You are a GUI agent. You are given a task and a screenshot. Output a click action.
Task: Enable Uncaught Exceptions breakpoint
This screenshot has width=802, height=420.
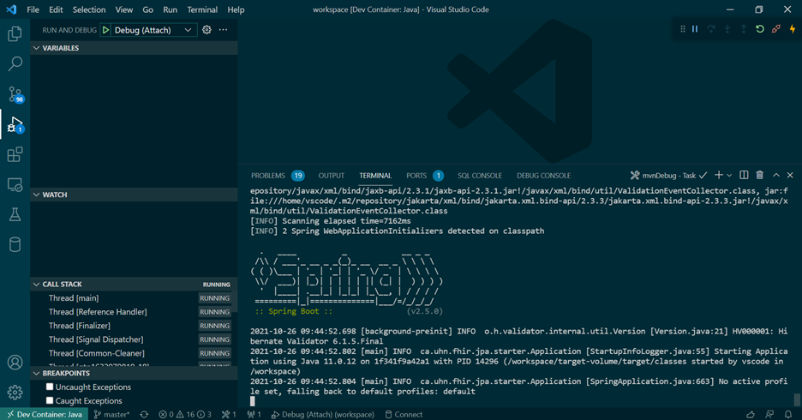coord(50,387)
